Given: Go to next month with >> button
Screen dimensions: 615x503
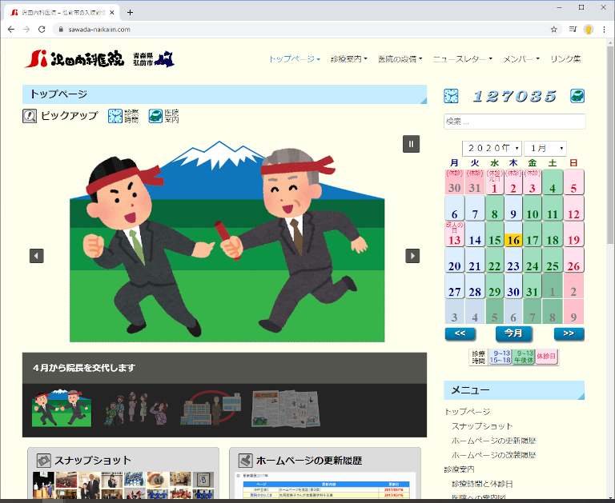Looking at the screenshot, I should tap(568, 333).
